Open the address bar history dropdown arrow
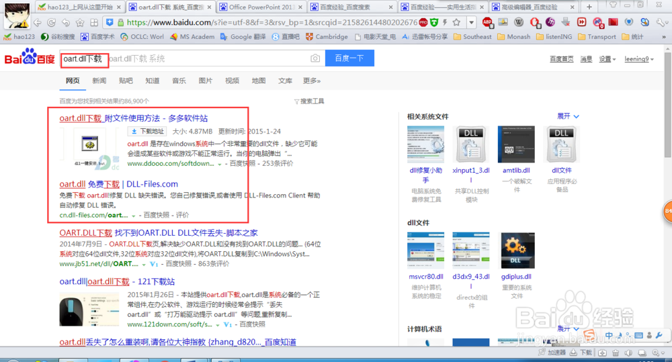 click(472, 22)
